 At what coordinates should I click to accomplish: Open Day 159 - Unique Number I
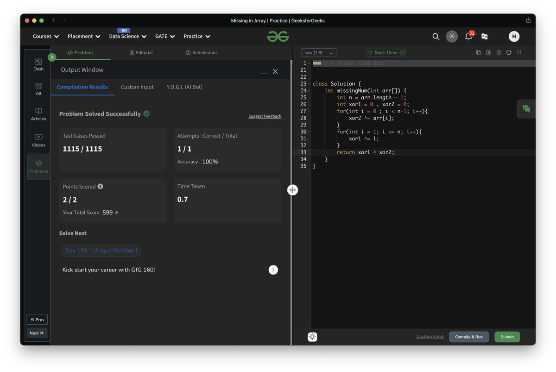pyautogui.click(x=101, y=251)
